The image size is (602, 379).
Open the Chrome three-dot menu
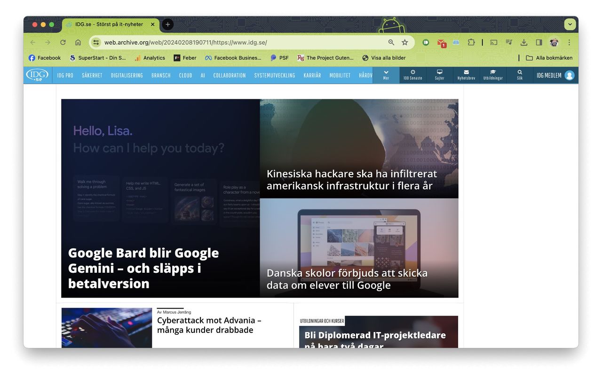[569, 42]
